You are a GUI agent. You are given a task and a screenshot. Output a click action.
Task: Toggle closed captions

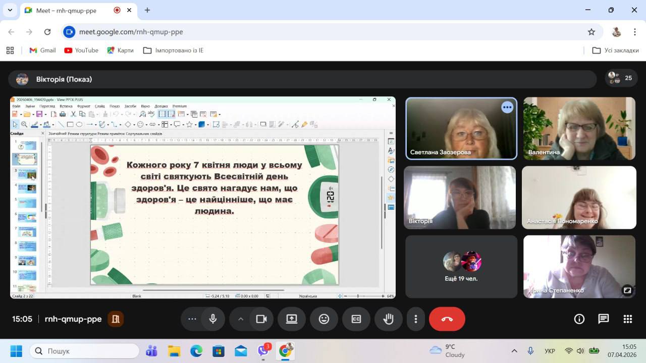tap(356, 319)
